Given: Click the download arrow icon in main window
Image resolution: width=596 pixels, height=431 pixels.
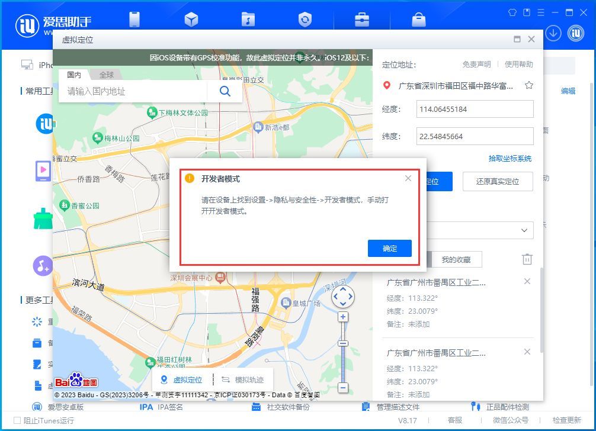Looking at the screenshot, I should [553, 33].
